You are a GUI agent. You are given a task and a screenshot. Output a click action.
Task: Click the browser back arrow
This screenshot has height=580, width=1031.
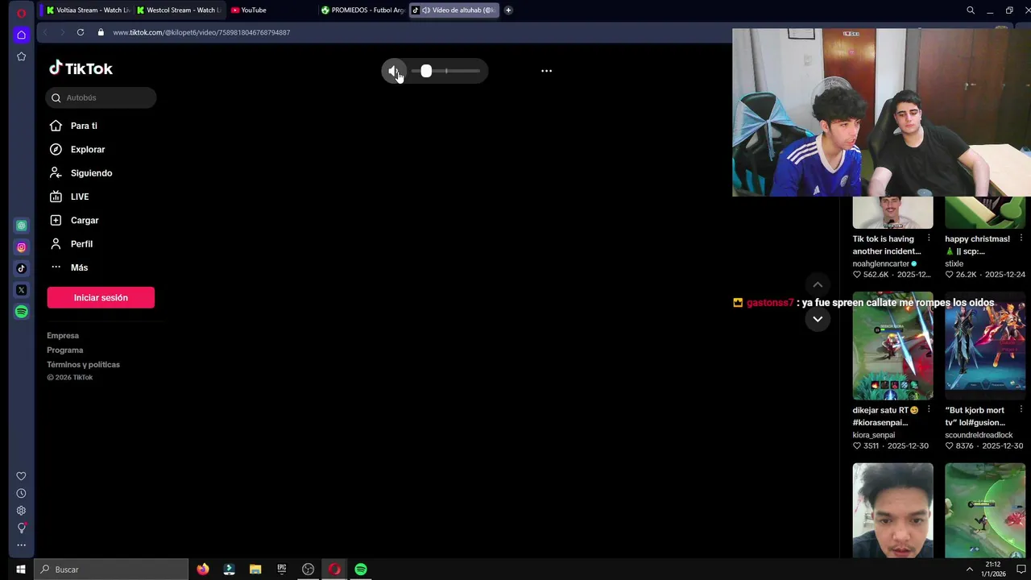(x=45, y=32)
